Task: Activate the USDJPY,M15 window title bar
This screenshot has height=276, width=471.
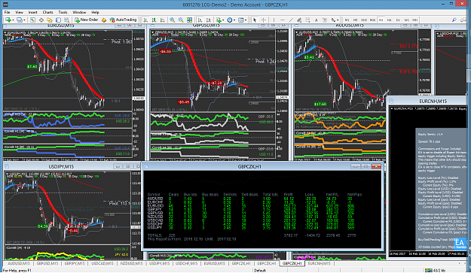Action: (x=61, y=166)
